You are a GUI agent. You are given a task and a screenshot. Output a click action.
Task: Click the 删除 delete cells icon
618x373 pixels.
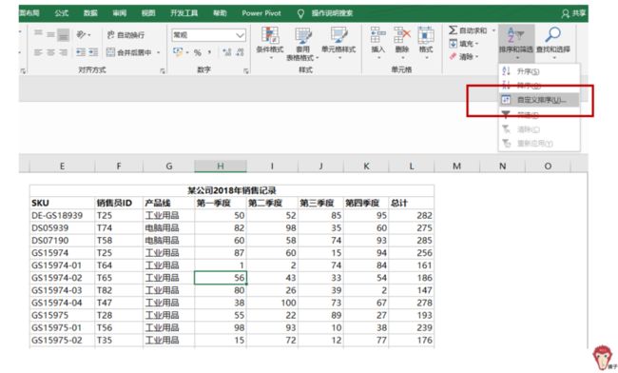click(x=402, y=35)
